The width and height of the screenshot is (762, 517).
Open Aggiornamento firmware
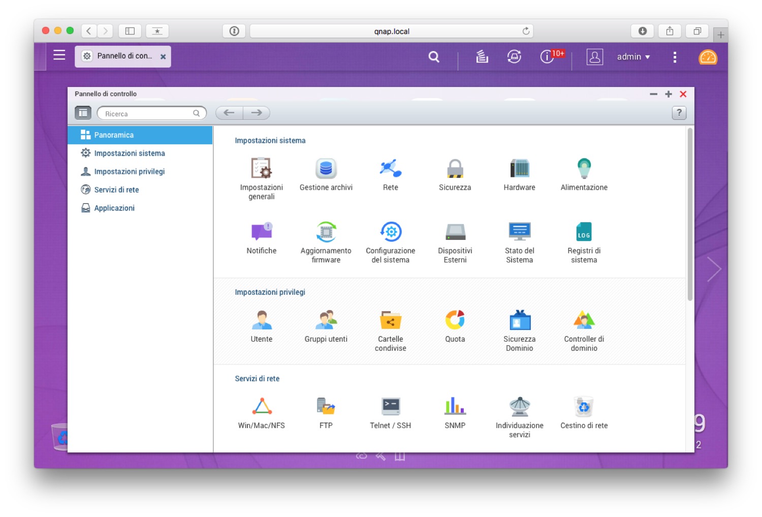pos(326,242)
